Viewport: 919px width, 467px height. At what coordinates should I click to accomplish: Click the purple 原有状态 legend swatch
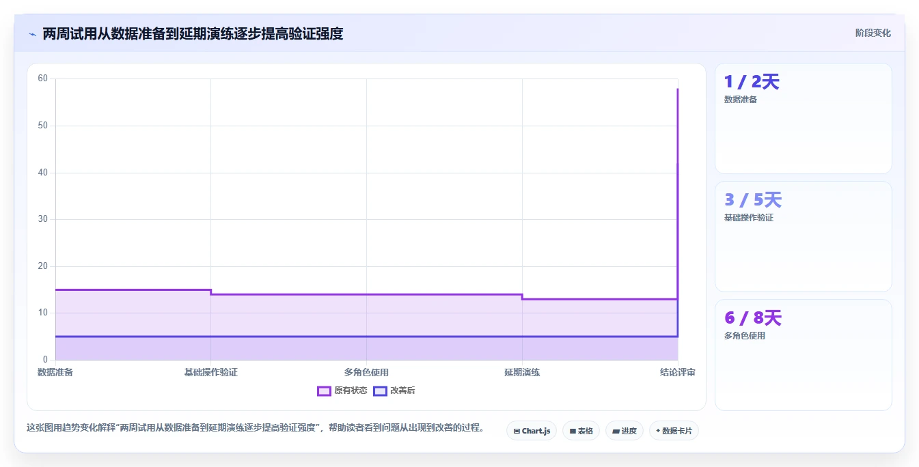[x=324, y=391]
